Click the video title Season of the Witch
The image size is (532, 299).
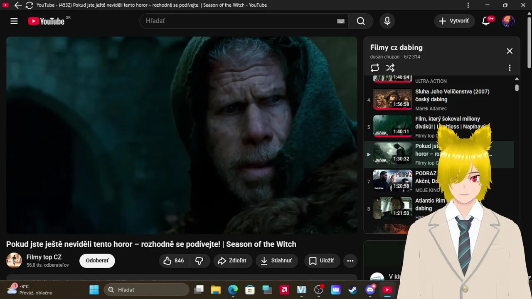click(x=151, y=244)
